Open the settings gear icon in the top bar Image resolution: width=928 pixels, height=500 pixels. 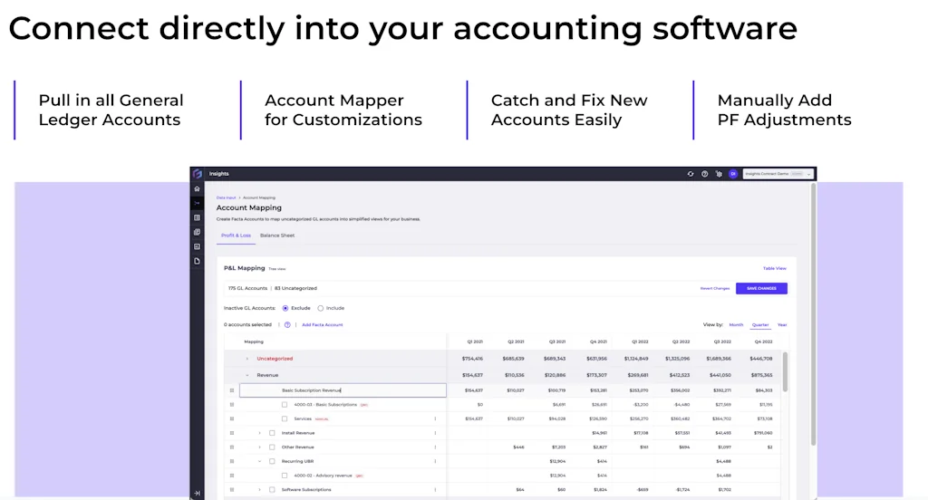point(719,174)
